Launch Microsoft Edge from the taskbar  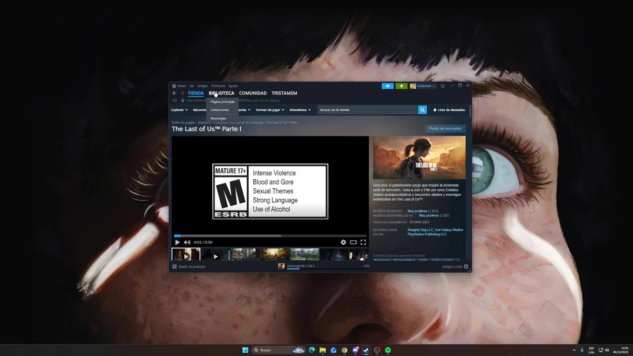pyautogui.click(x=312, y=350)
